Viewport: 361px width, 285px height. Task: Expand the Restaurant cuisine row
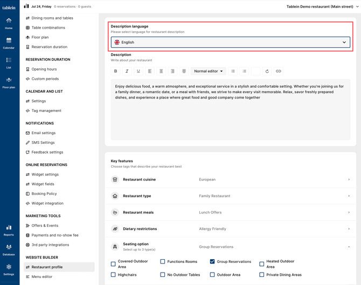(x=231, y=179)
